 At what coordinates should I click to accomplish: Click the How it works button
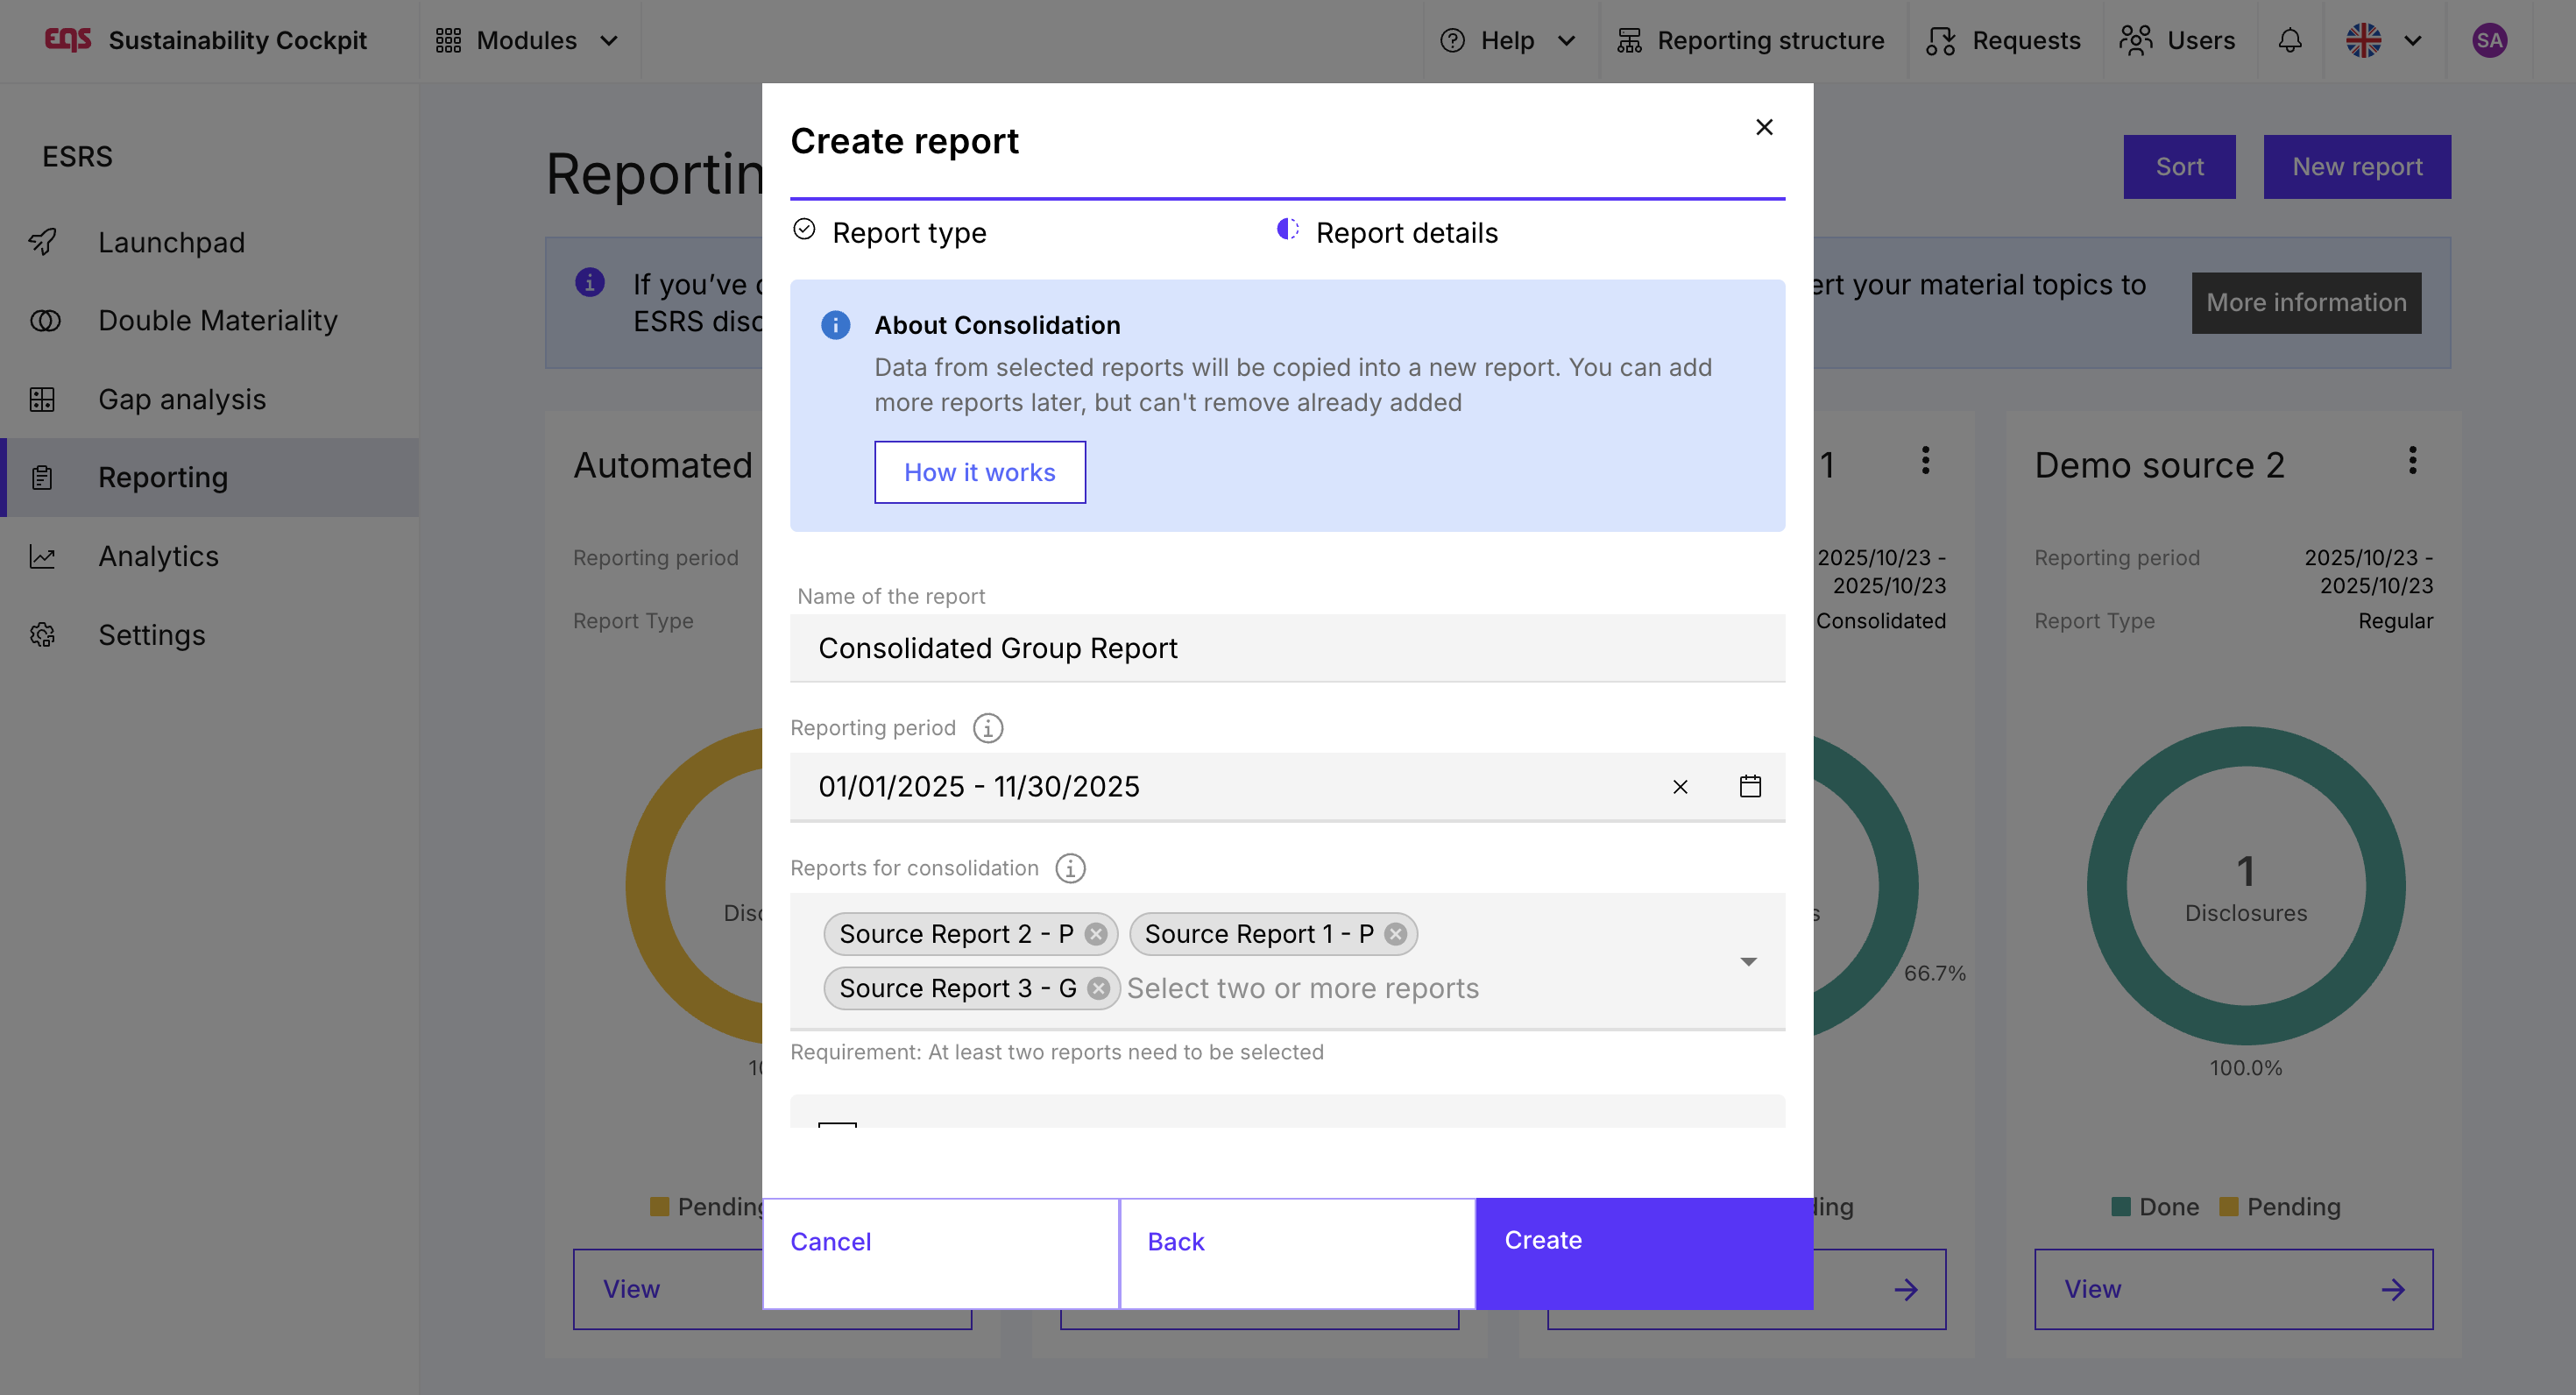tap(979, 472)
